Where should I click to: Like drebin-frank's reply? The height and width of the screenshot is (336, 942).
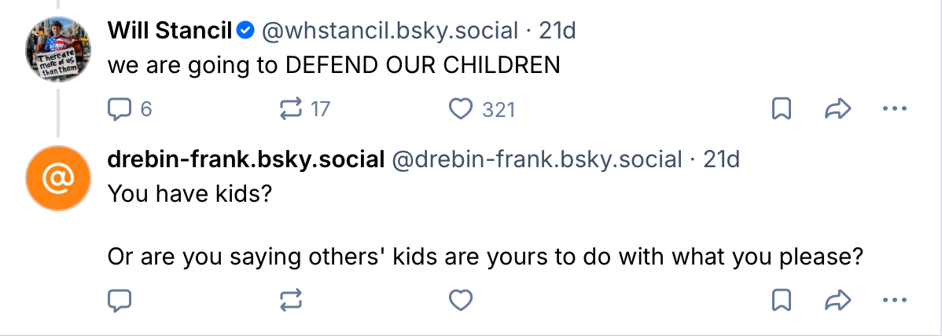pos(460,299)
